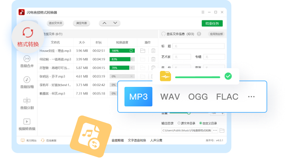Select the file 厉智敏 - 再唱叮叮当...
This screenshot has height=159, width=288.
[x=55, y=68]
